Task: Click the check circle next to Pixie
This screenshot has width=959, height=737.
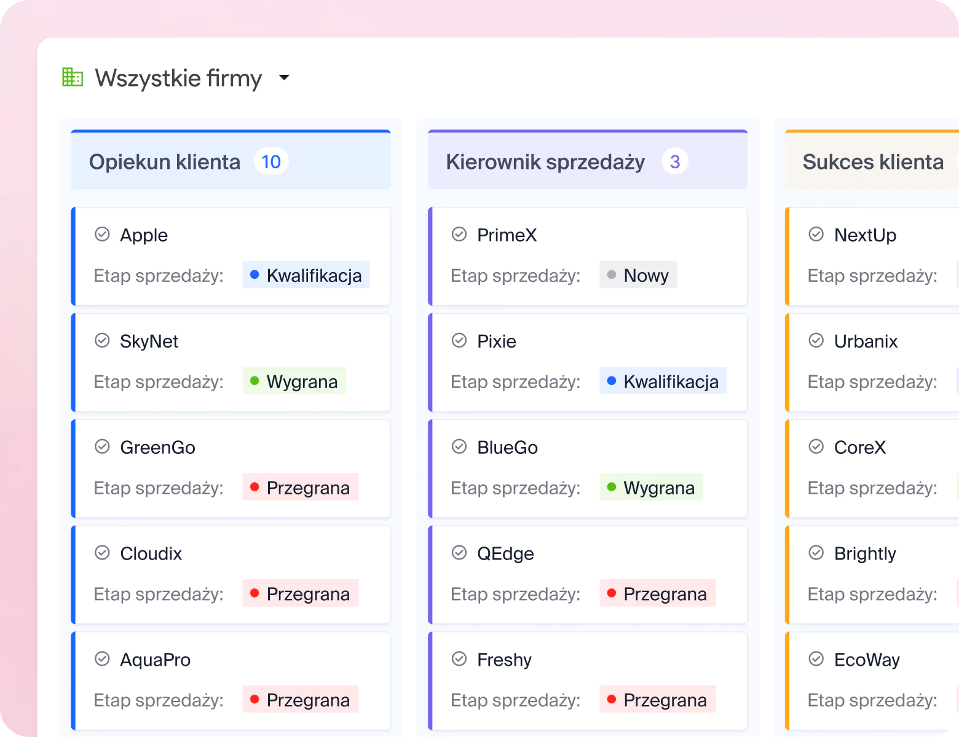Action: click(459, 340)
